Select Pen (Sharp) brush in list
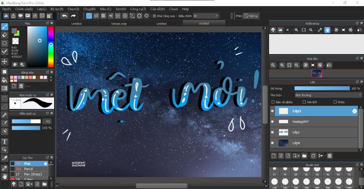364x189 pixels. pyautogui.click(x=29, y=174)
